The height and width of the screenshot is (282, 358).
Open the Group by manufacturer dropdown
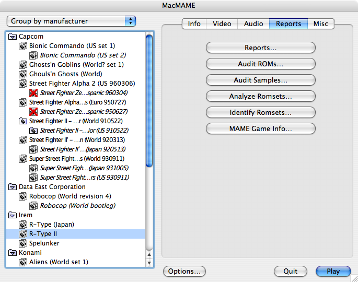(x=71, y=21)
